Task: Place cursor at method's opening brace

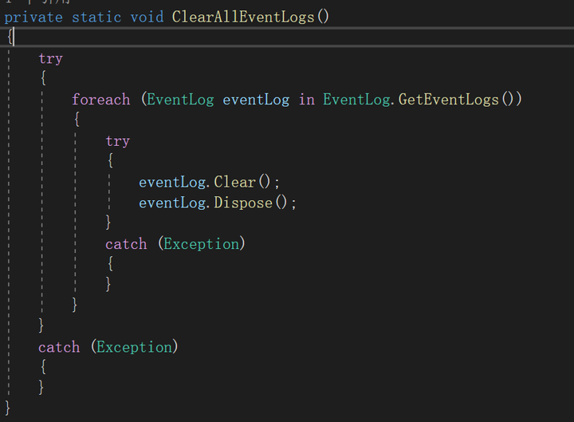Action: pos(8,37)
